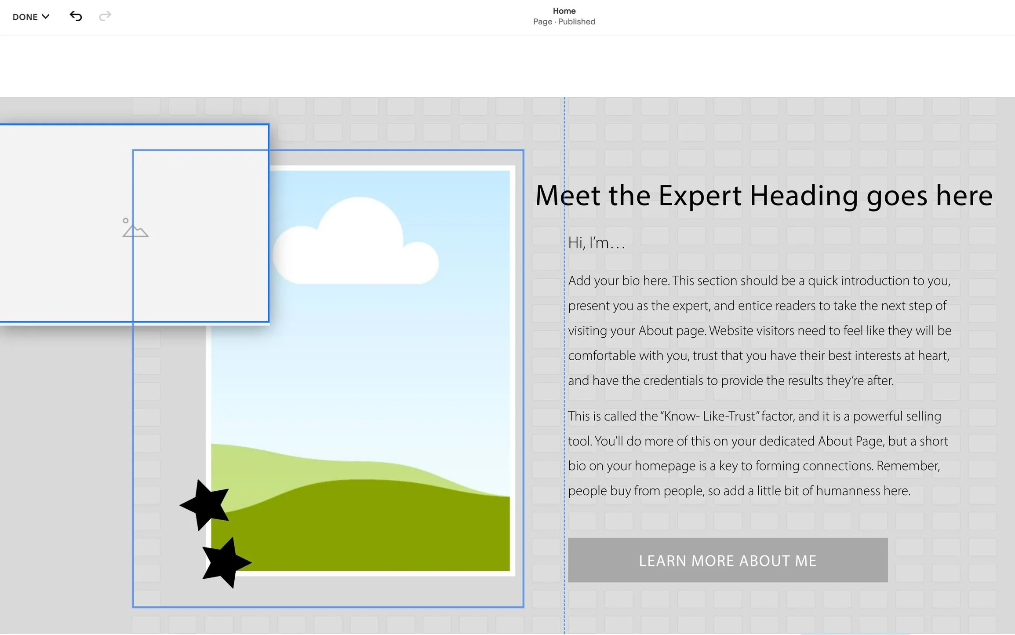
Task: Click the 'Add your bio here' paragraph
Action: pos(759,330)
